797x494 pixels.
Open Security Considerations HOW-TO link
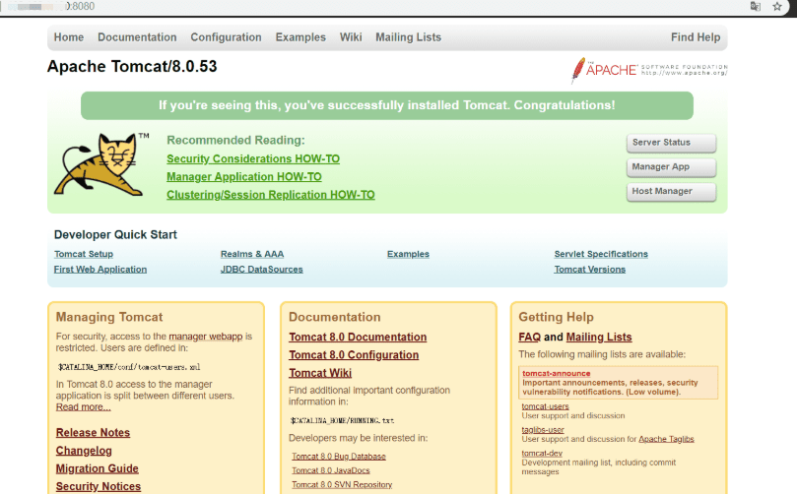(x=253, y=158)
